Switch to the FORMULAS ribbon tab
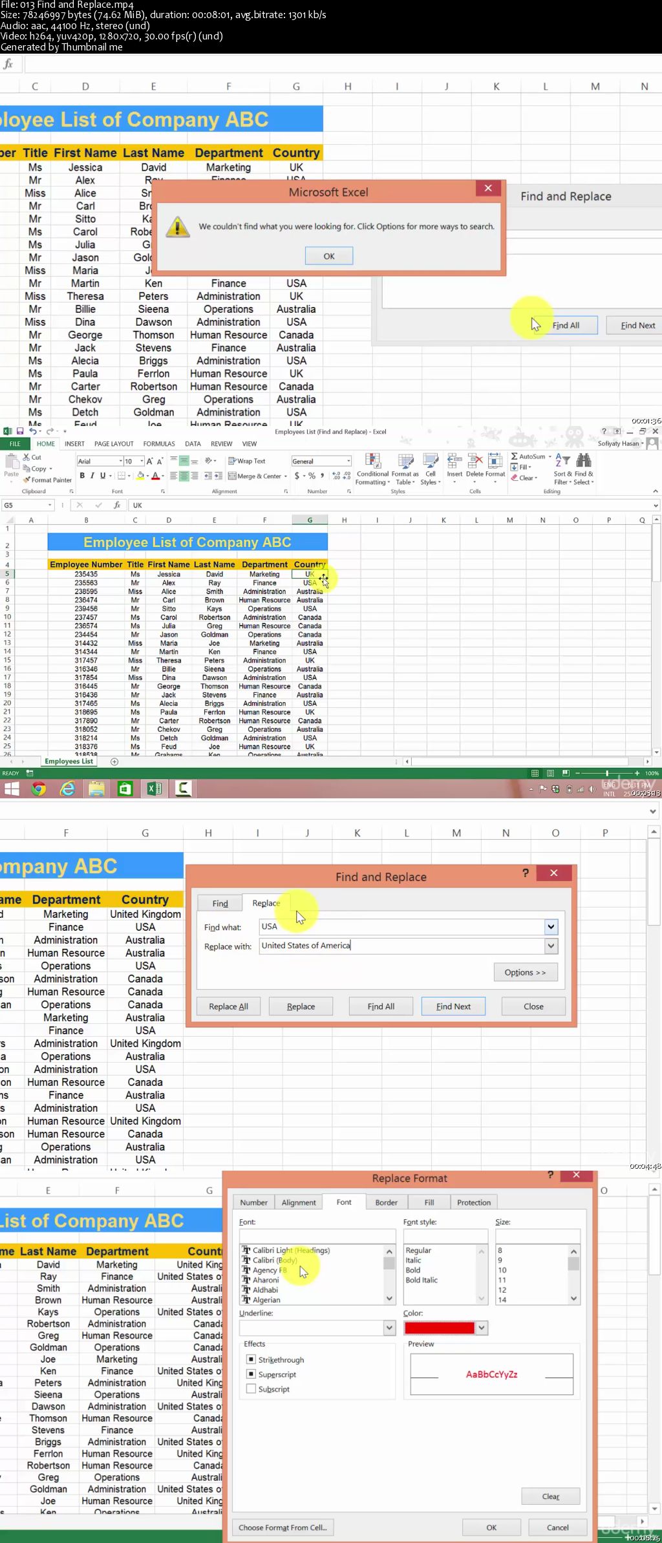Viewport: 662px width, 1543px height. (159, 444)
